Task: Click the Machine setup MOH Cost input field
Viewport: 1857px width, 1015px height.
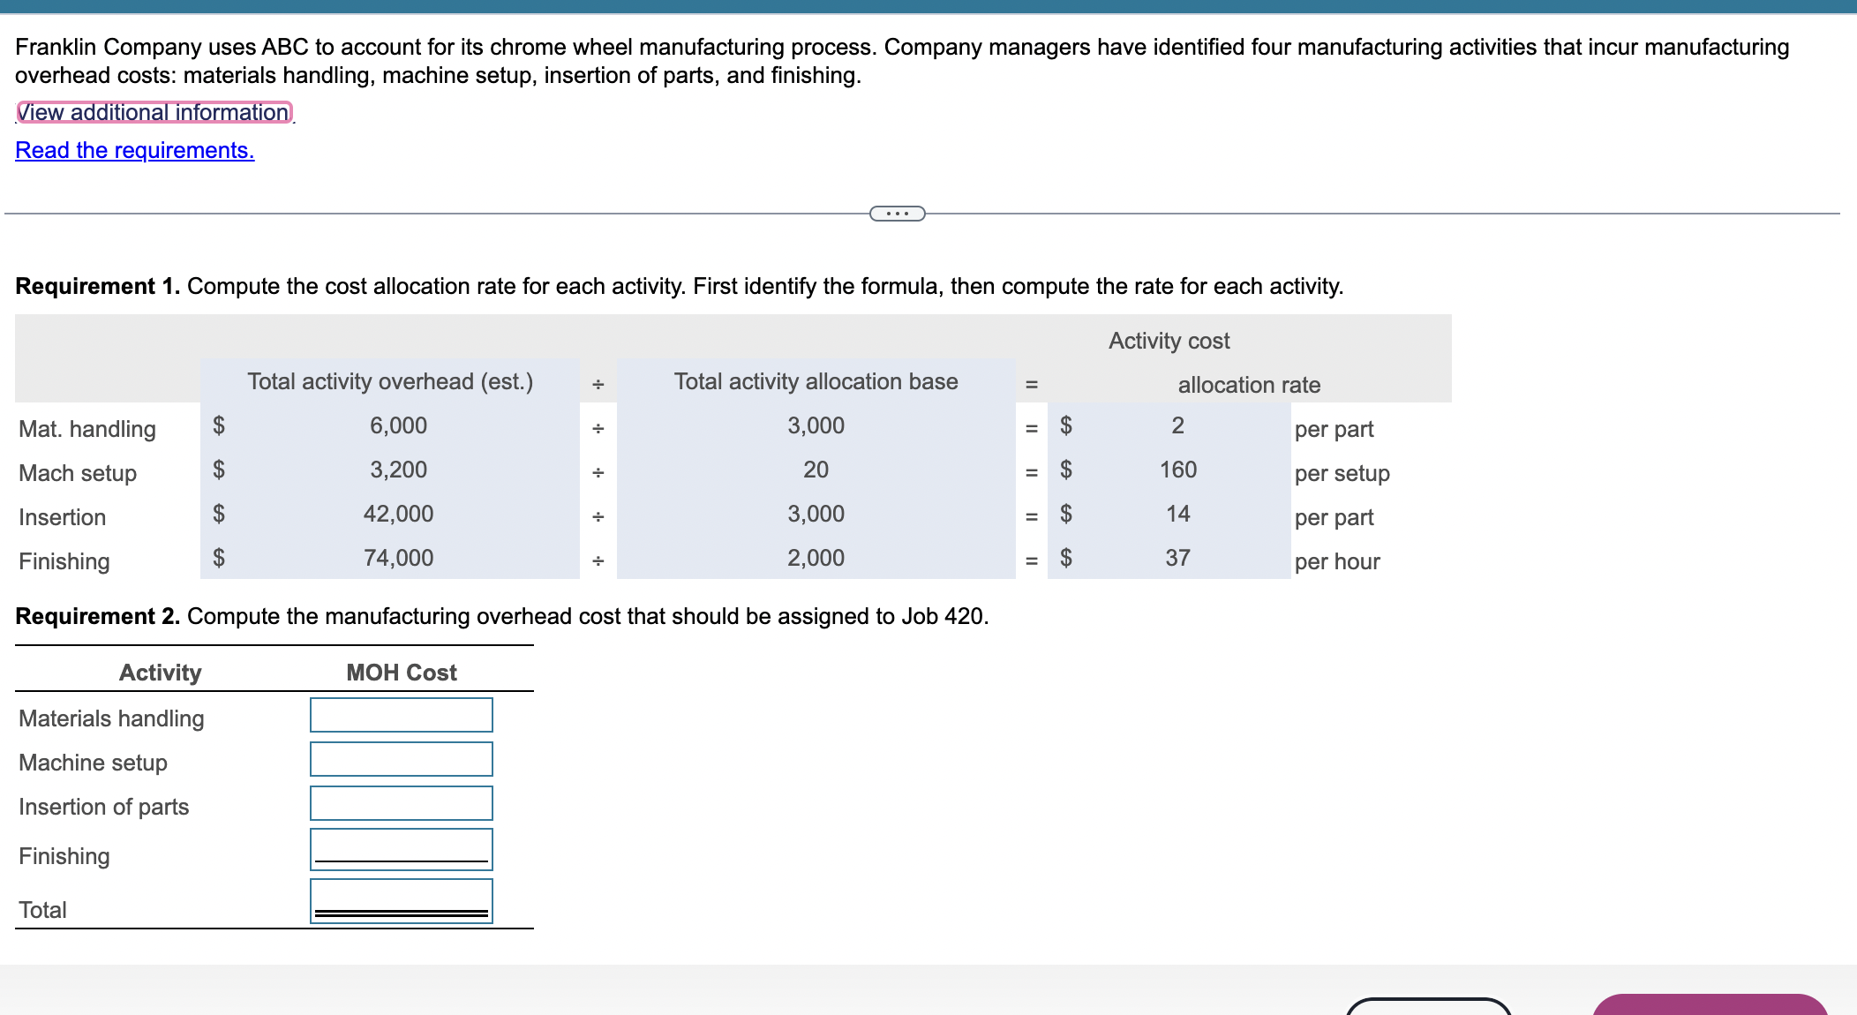Action: [399, 759]
